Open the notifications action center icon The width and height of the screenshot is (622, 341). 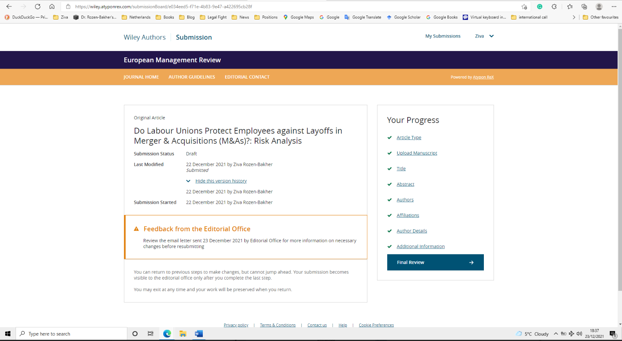tap(613, 334)
